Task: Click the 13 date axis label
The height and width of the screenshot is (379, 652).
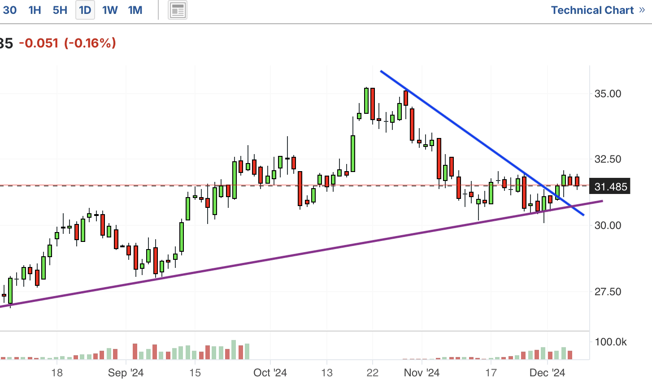Action: point(327,373)
